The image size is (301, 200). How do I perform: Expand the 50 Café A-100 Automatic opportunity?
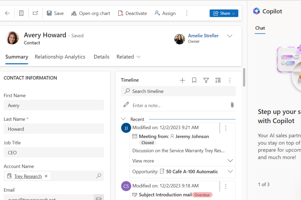click(230, 172)
